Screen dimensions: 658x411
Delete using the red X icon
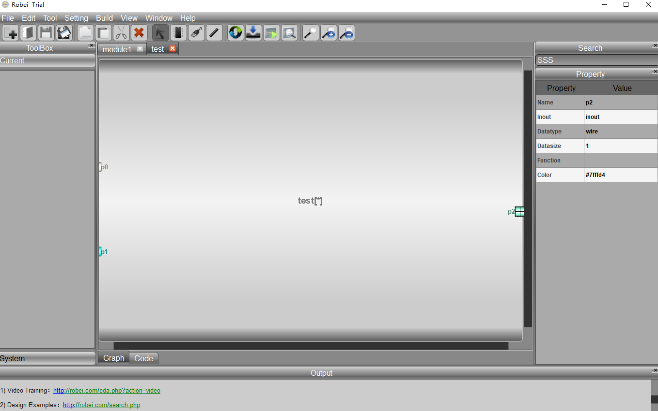click(139, 33)
